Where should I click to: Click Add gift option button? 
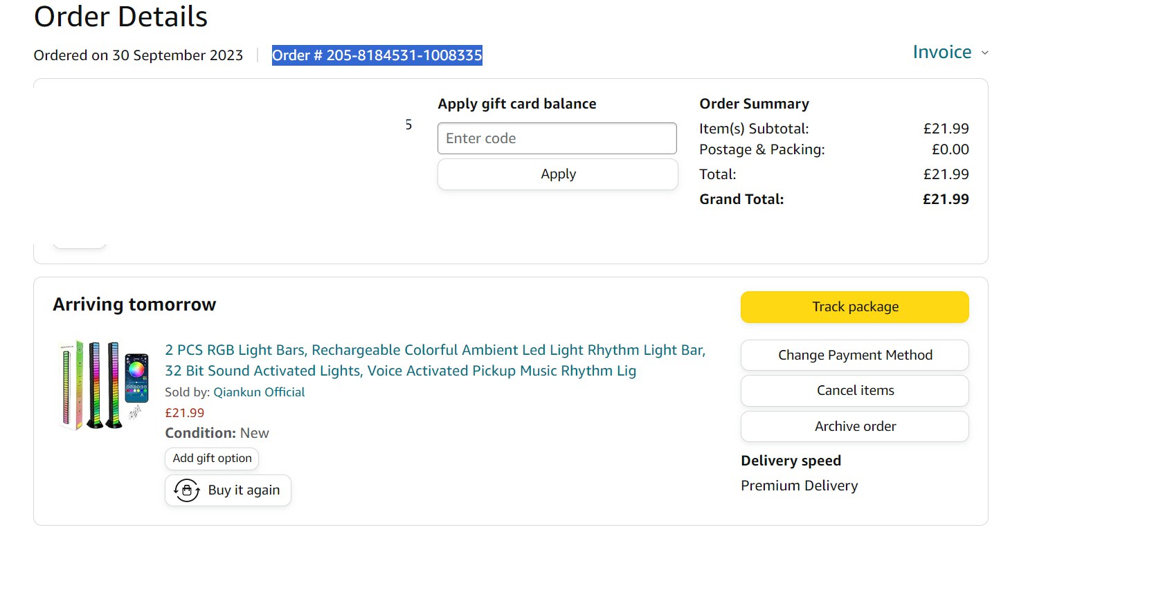212,459
